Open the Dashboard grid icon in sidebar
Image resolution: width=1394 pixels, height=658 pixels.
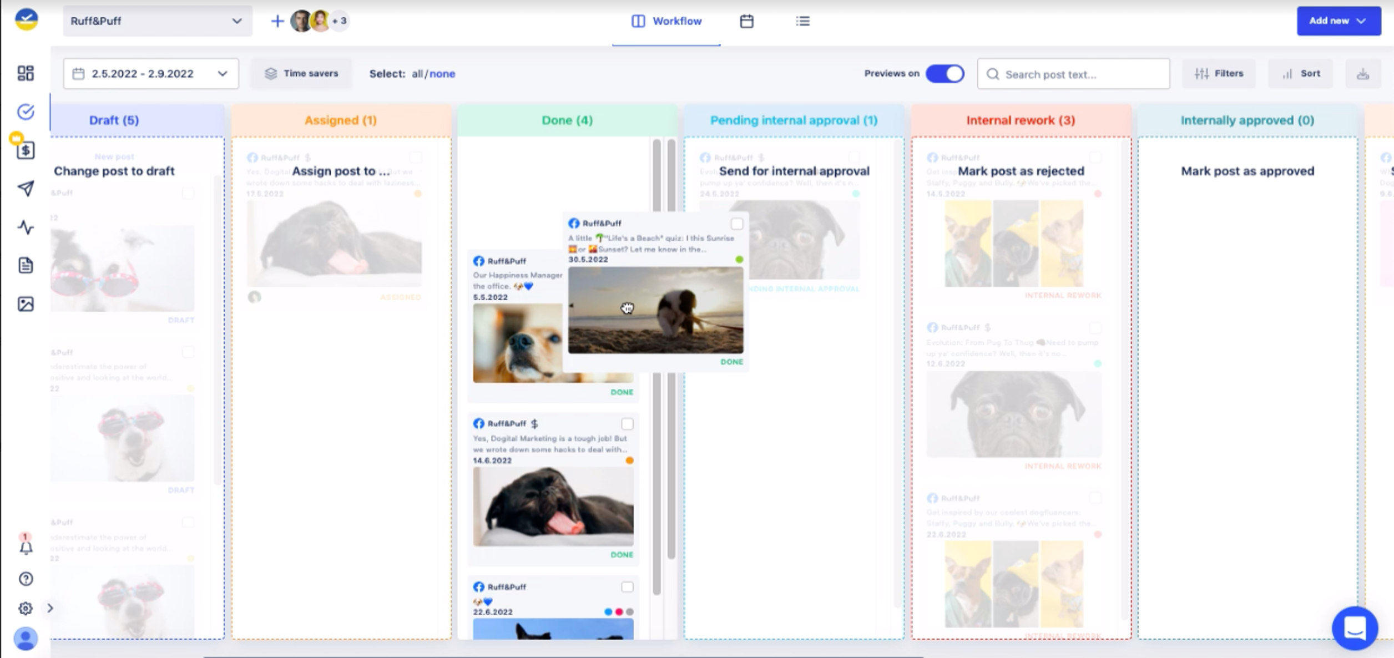coord(26,73)
